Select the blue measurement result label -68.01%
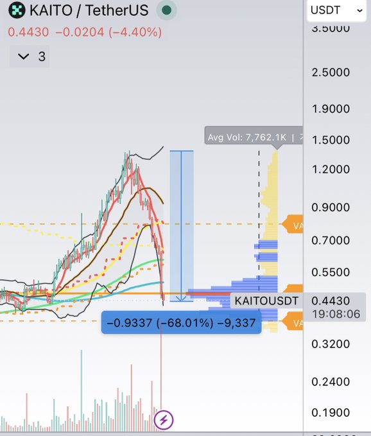The height and width of the screenshot is (436, 371). coord(181,322)
